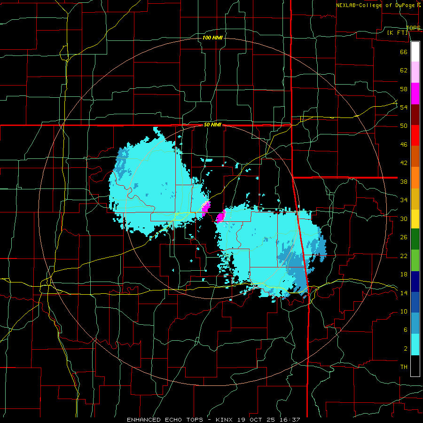Image resolution: width=423 pixels, height=423 pixels.
Task: Click the eastern magenta high echo top cell
Action: coord(221,216)
